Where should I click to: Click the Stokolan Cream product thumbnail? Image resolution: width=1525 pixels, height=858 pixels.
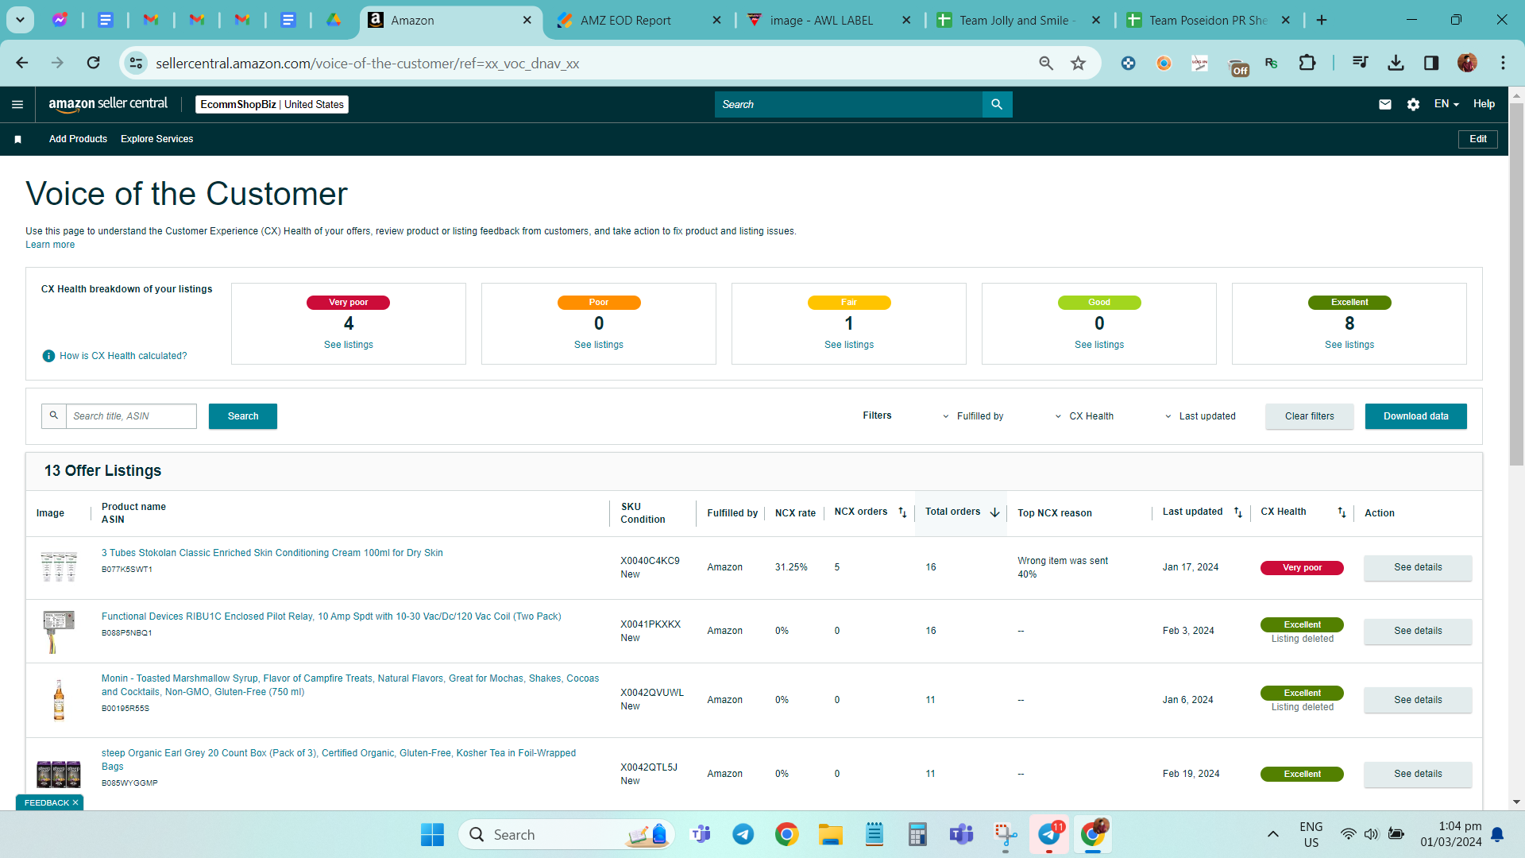59,567
